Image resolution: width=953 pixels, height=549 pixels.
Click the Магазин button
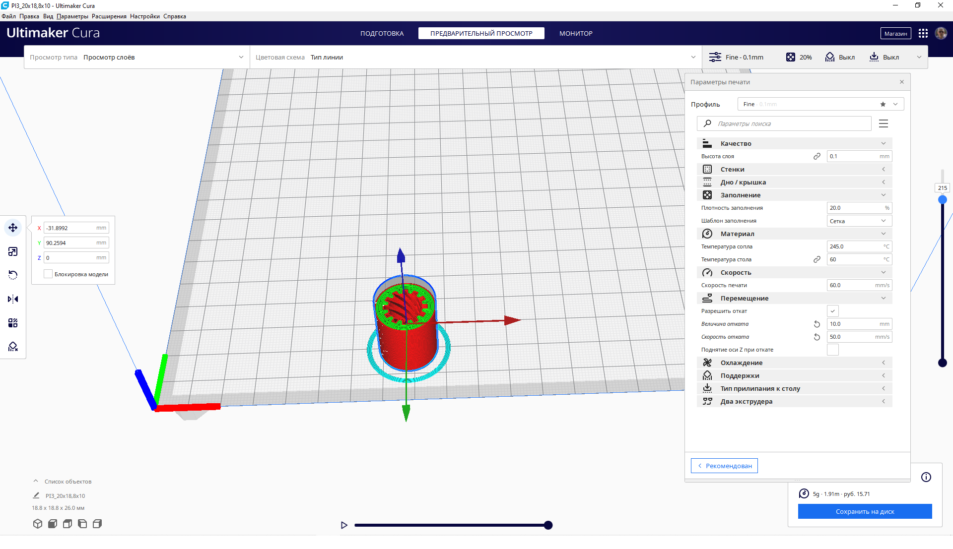tap(895, 33)
